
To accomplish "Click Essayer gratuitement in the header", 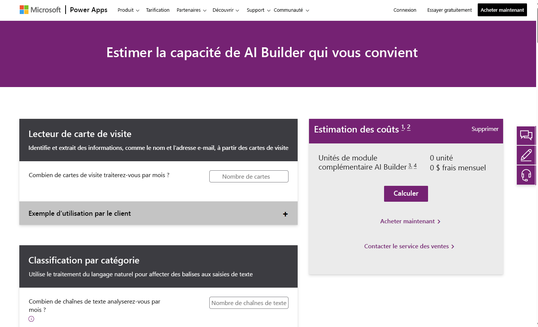I will coord(450,10).
